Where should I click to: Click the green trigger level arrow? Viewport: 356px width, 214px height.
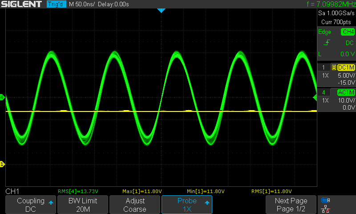coord(315,97)
